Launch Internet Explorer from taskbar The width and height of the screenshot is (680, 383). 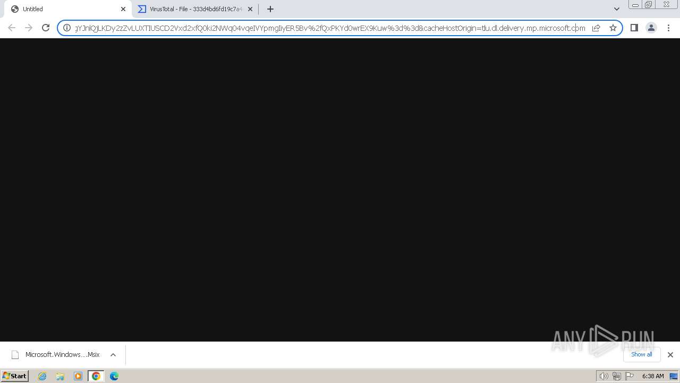coord(42,376)
